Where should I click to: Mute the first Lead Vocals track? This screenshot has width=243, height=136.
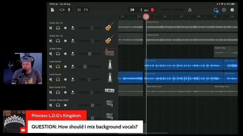[51, 66]
